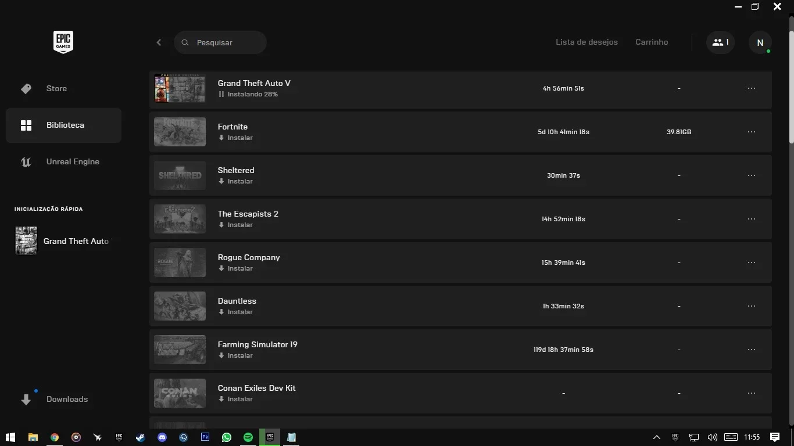Launch Grand Theft Auto from quick launch

[63, 241]
